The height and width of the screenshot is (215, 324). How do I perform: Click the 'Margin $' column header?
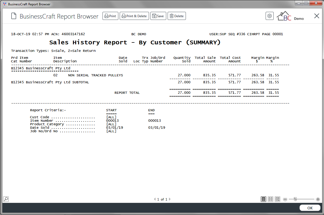(x=258, y=59)
